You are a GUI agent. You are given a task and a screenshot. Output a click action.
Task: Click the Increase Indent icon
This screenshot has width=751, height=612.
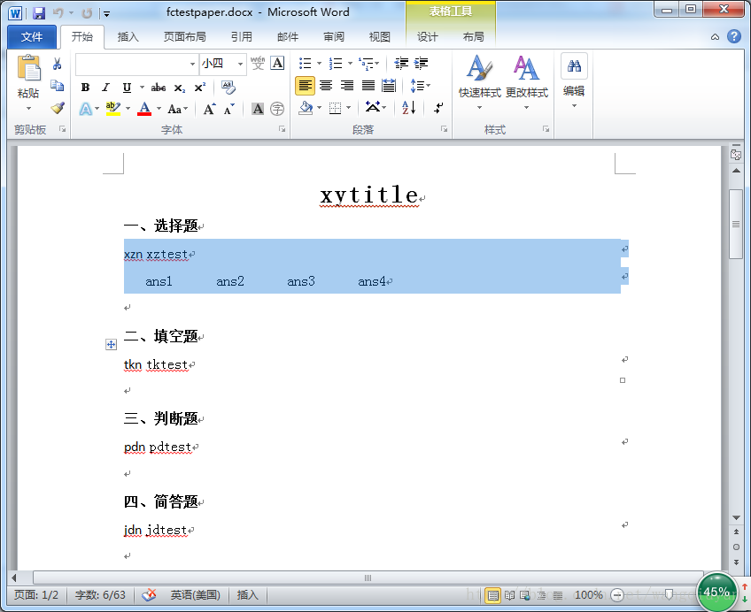point(422,63)
